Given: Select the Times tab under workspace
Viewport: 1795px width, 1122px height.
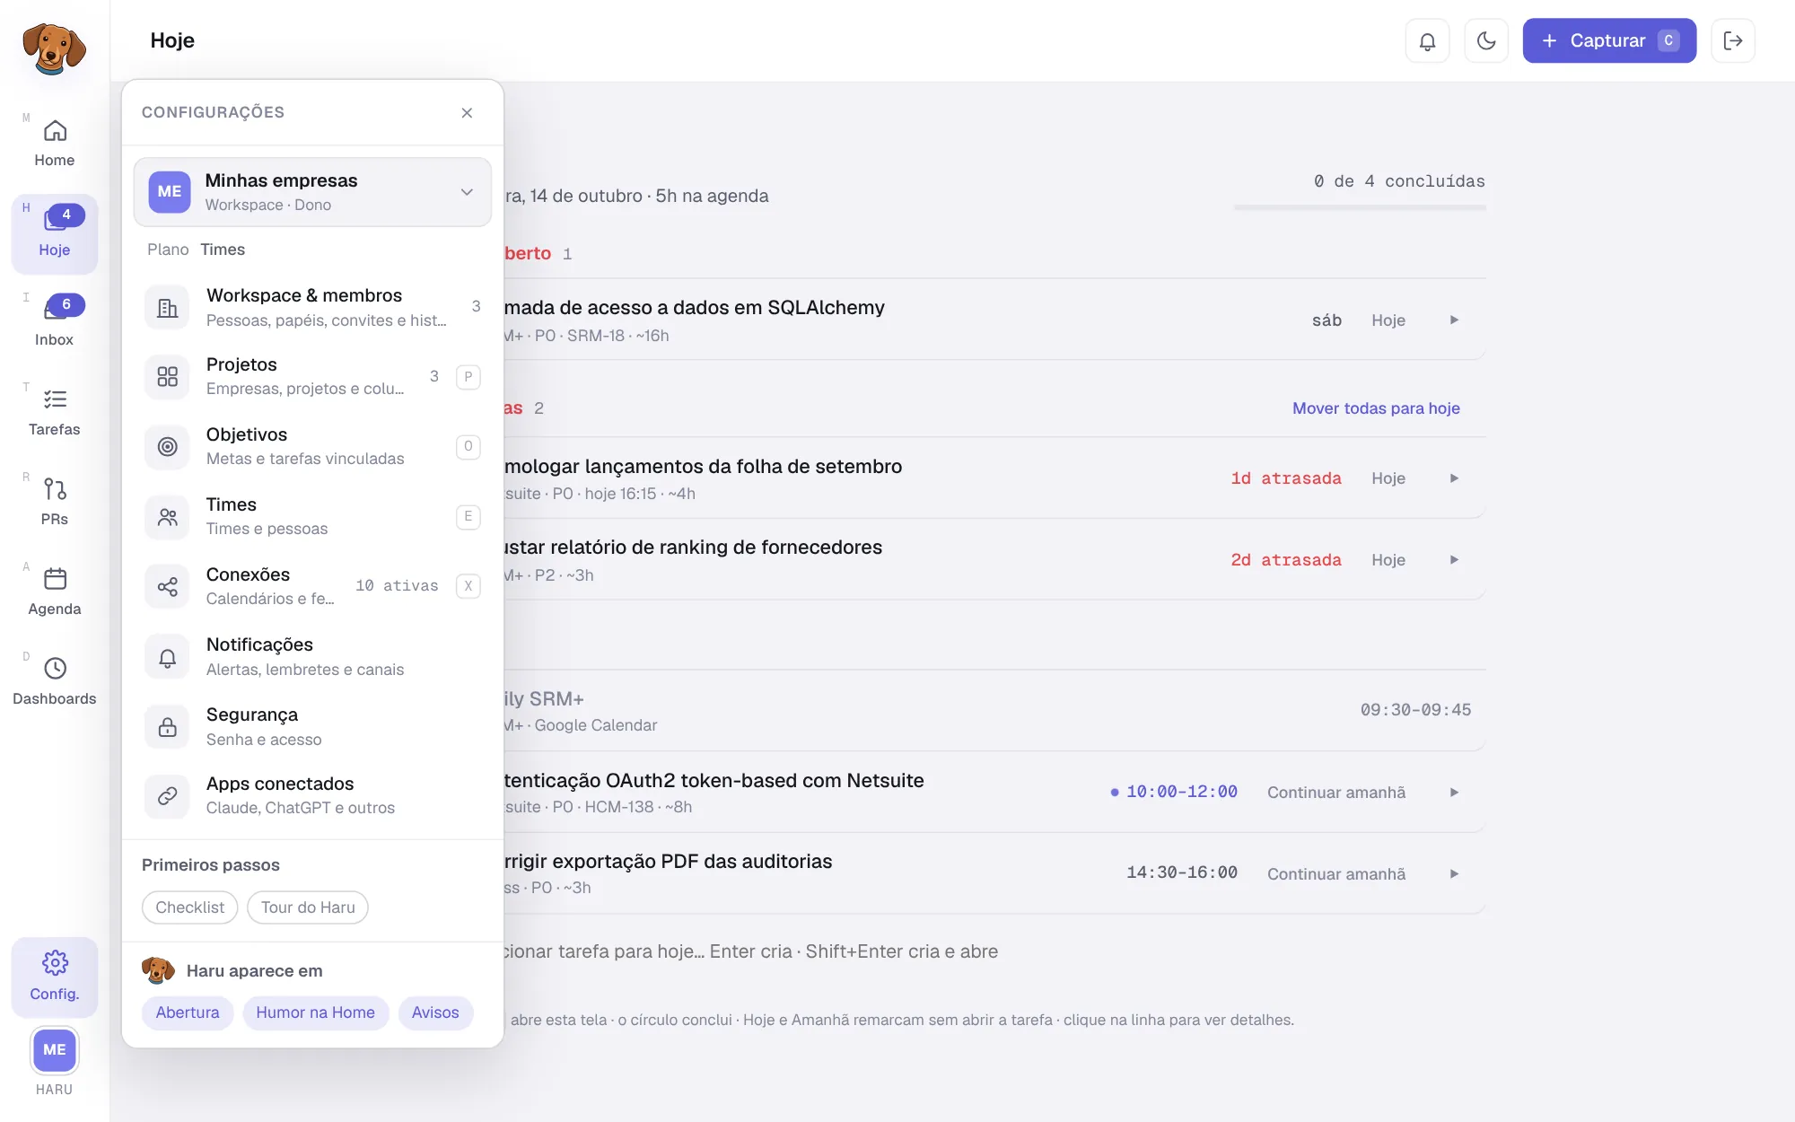Looking at the screenshot, I should pos(223,250).
